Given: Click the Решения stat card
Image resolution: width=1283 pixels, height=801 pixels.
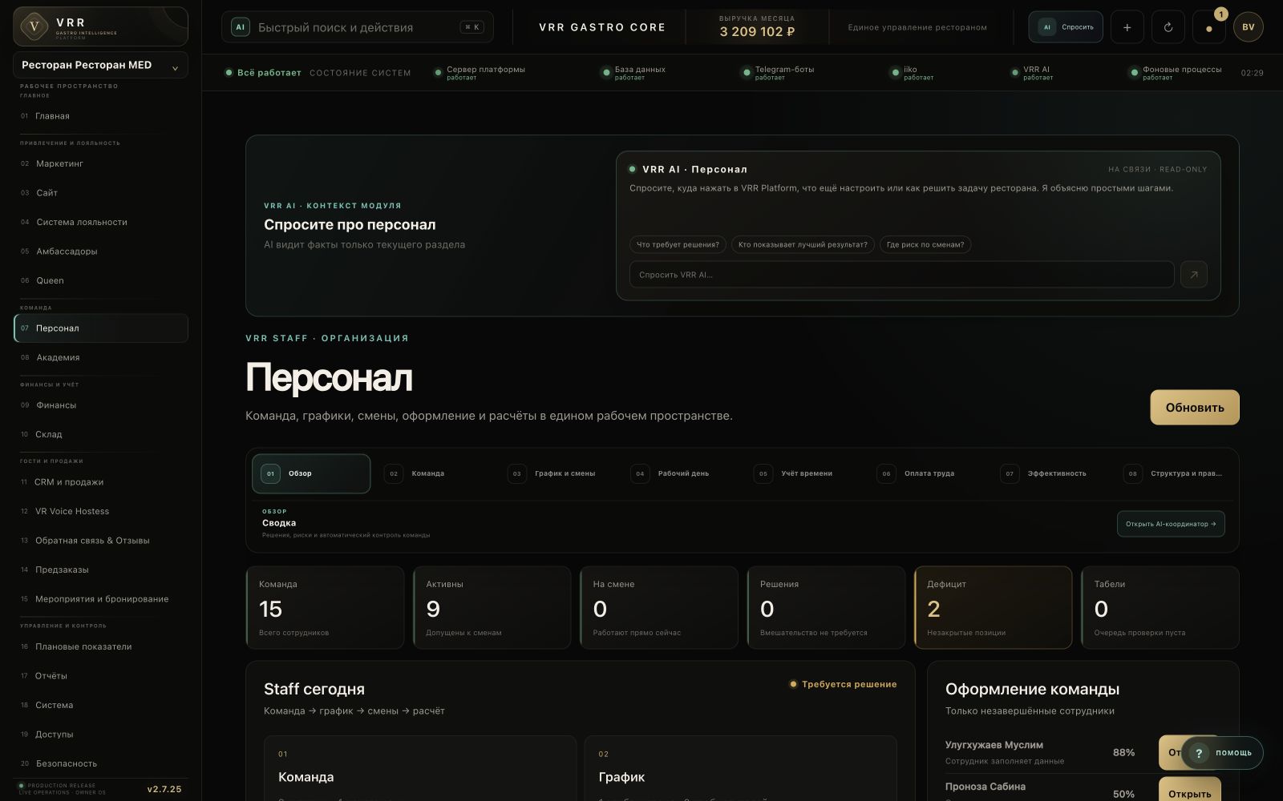Looking at the screenshot, I should pyautogui.click(x=826, y=608).
